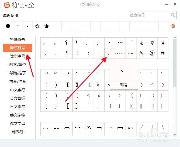The height and width of the screenshot is (147, 180).
Task: Select the 标点符号 category
Action: (x=18, y=48)
